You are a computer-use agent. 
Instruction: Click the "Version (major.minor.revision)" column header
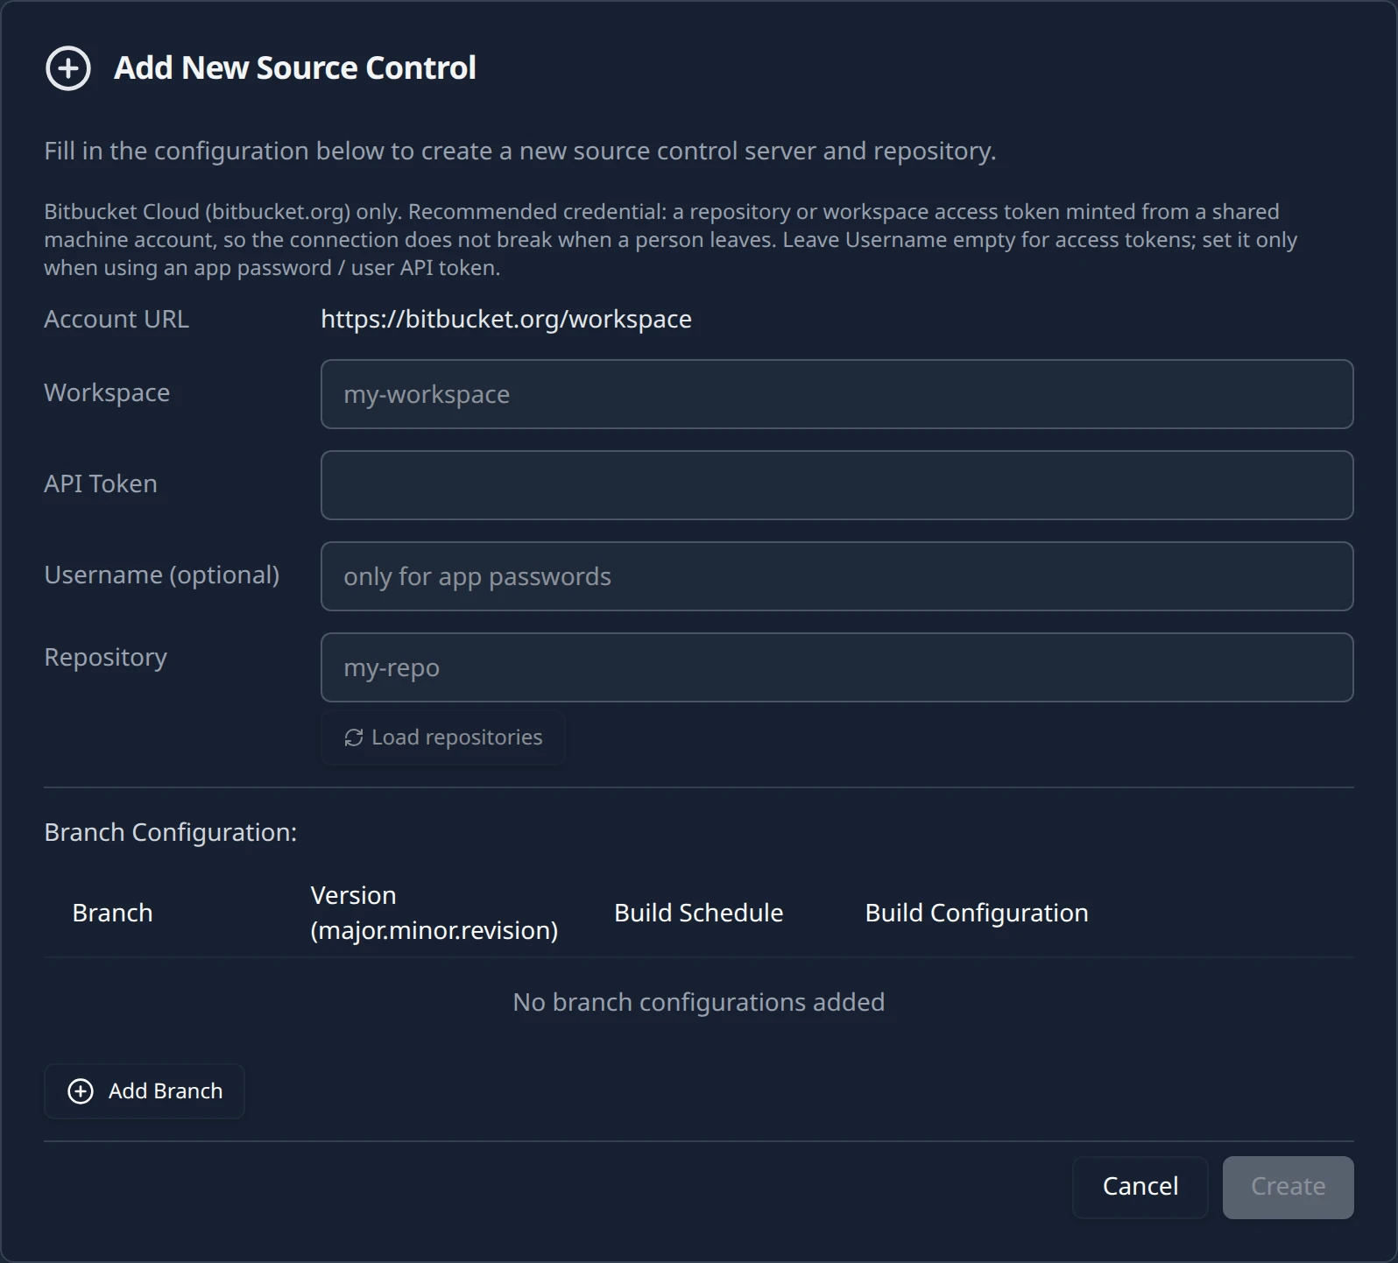(434, 913)
